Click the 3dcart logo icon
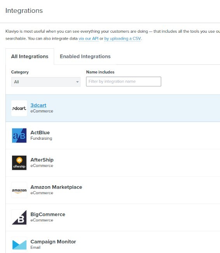 (19, 108)
